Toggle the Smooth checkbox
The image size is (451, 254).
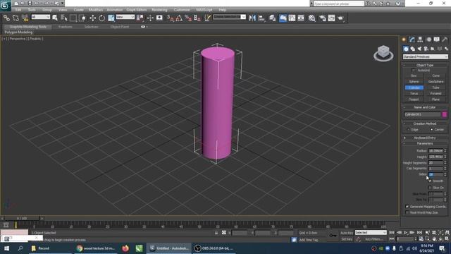pos(430,181)
